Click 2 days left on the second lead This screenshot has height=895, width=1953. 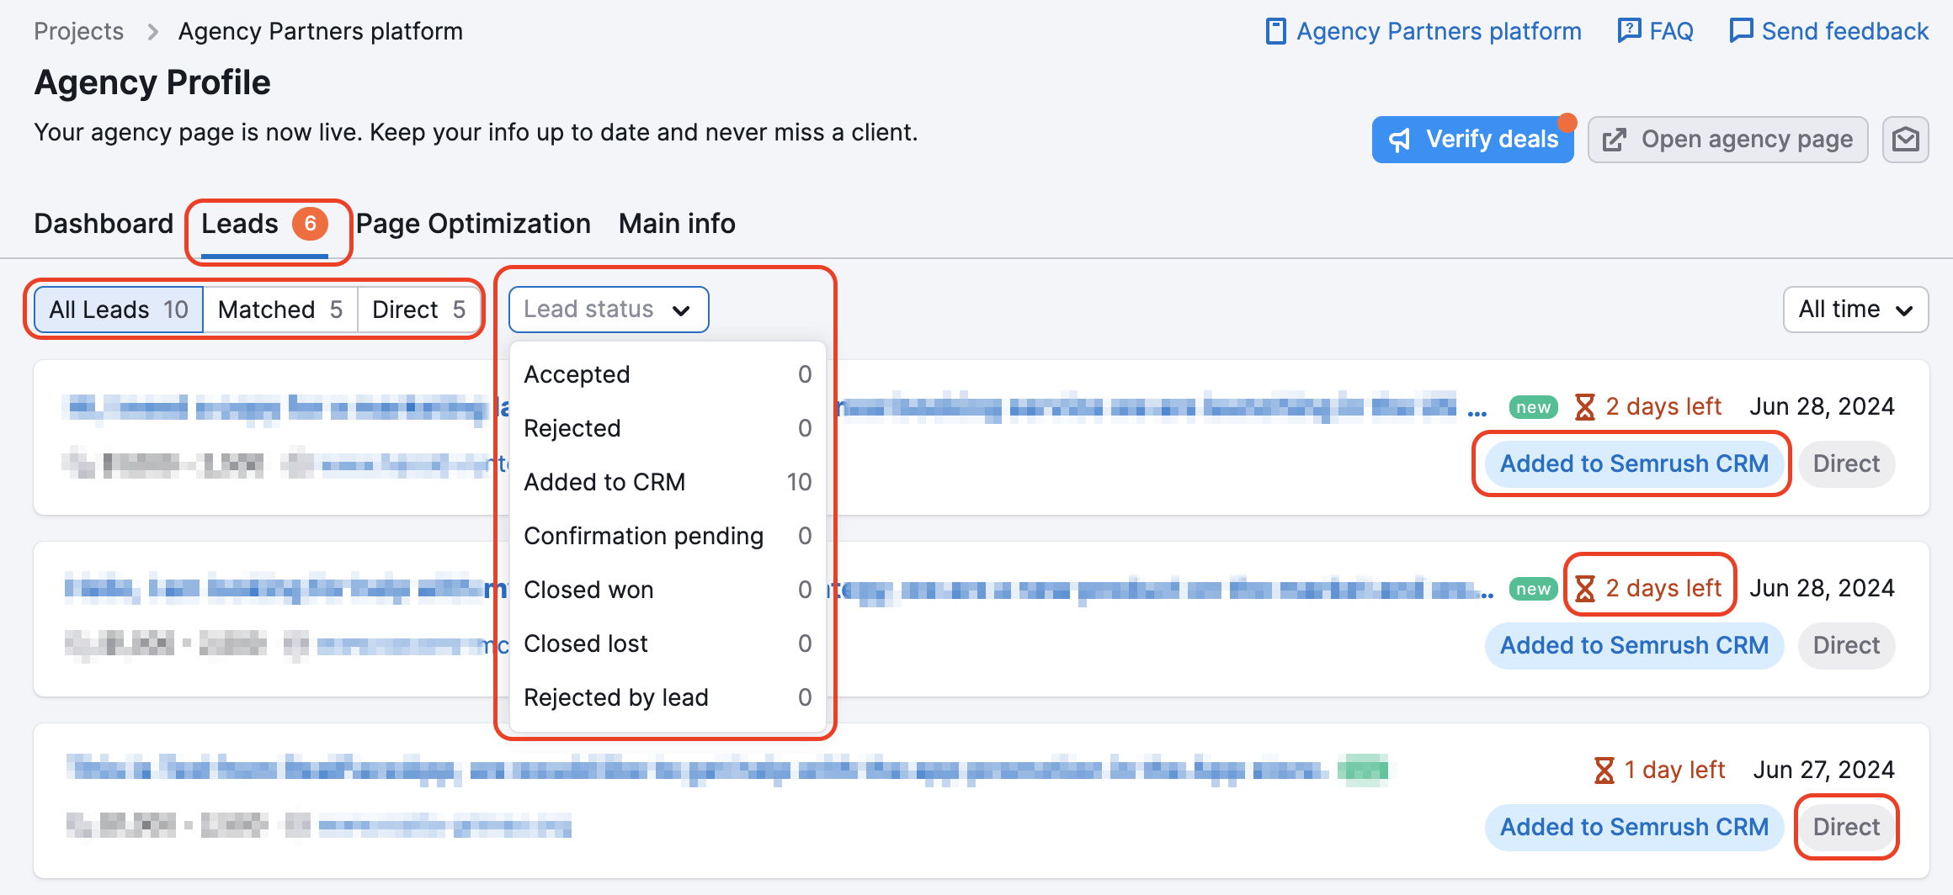pos(1663,588)
